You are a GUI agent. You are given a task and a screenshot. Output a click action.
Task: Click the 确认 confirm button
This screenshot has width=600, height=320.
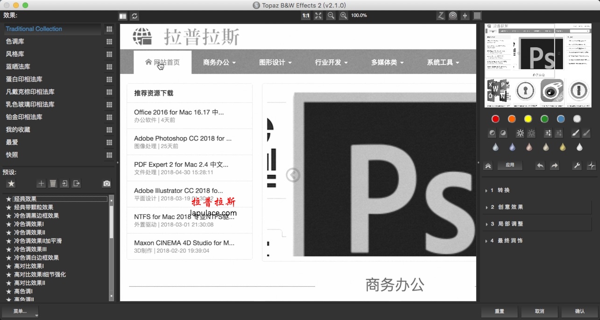point(579,311)
